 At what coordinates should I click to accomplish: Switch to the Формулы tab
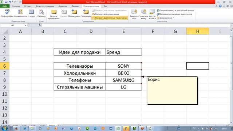(x=63, y=6)
